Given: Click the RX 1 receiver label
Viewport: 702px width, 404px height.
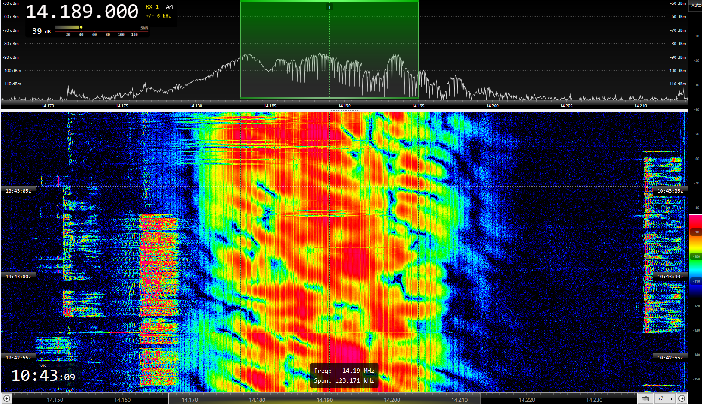Looking at the screenshot, I should (152, 7).
